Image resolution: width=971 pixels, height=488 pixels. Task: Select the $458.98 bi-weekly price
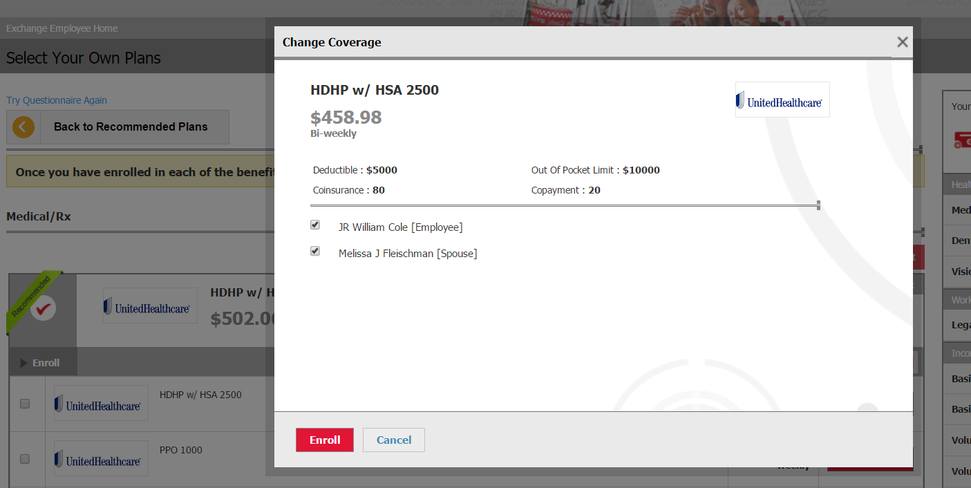point(346,118)
